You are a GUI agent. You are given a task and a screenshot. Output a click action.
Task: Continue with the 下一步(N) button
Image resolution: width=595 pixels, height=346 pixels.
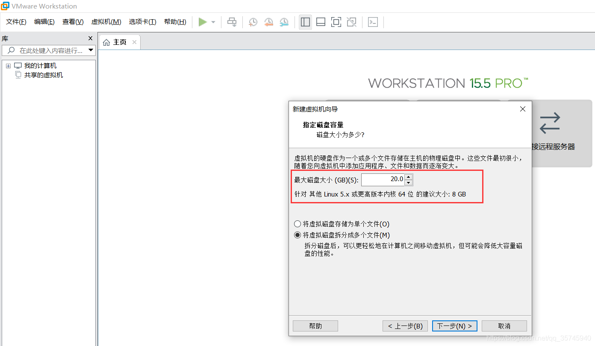click(x=455, y=326)
